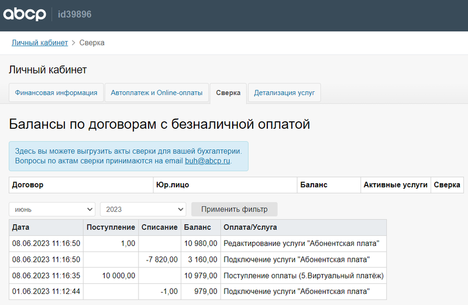Click the id39896 account label
Viewport: 468px width, 305px height.
coord(75,15)
